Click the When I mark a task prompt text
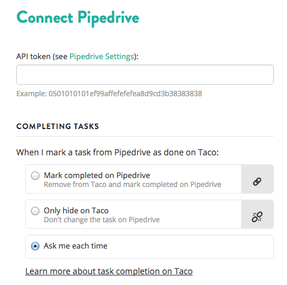 [118, 152]
